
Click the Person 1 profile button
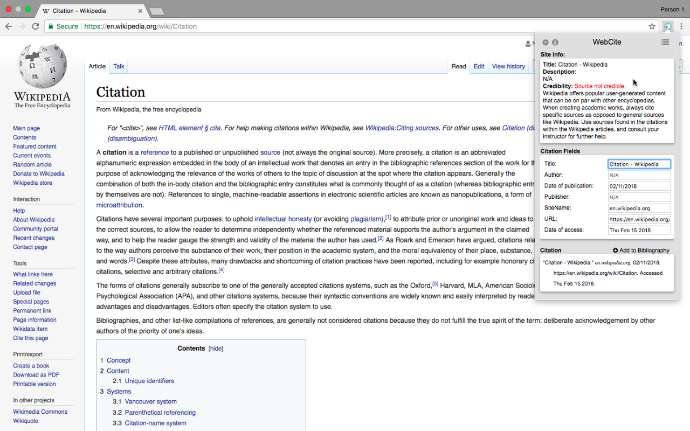coord(672,10)
